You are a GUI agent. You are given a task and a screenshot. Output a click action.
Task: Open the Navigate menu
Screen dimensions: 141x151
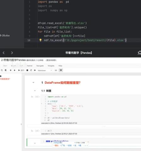click(40, 66)
